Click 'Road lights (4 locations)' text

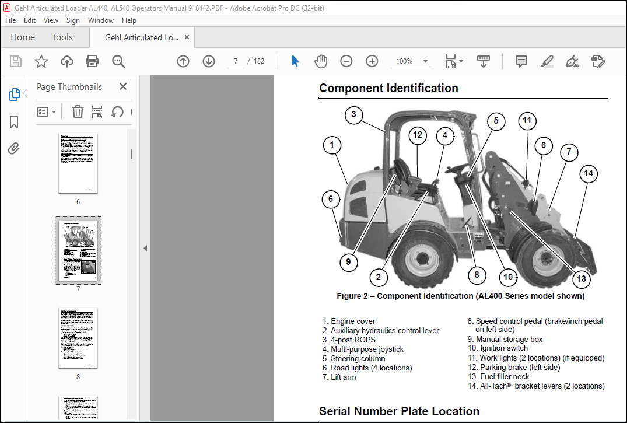pos(372,368)
